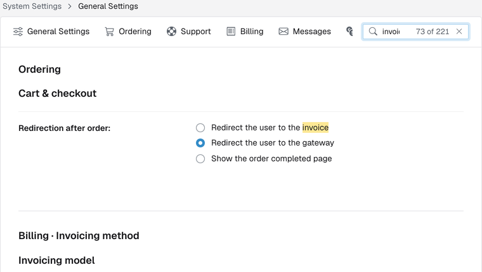Viewport: 482px width, 272px height.
Task: Switch to the Support tab
Action: click(189, 31)
